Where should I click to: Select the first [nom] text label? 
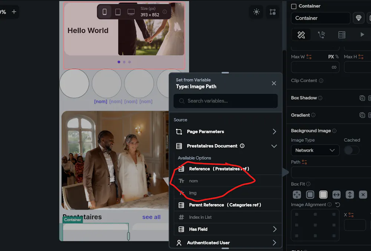pos(101,101)
